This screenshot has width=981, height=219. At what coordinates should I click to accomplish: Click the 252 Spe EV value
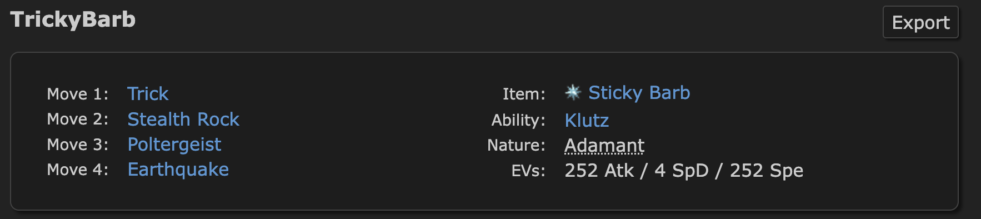click(x=767, y=171)
